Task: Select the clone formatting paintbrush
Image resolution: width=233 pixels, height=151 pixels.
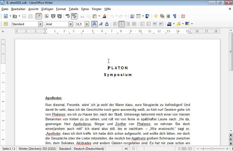Action: pyautogui.click(x=104, y=16)
